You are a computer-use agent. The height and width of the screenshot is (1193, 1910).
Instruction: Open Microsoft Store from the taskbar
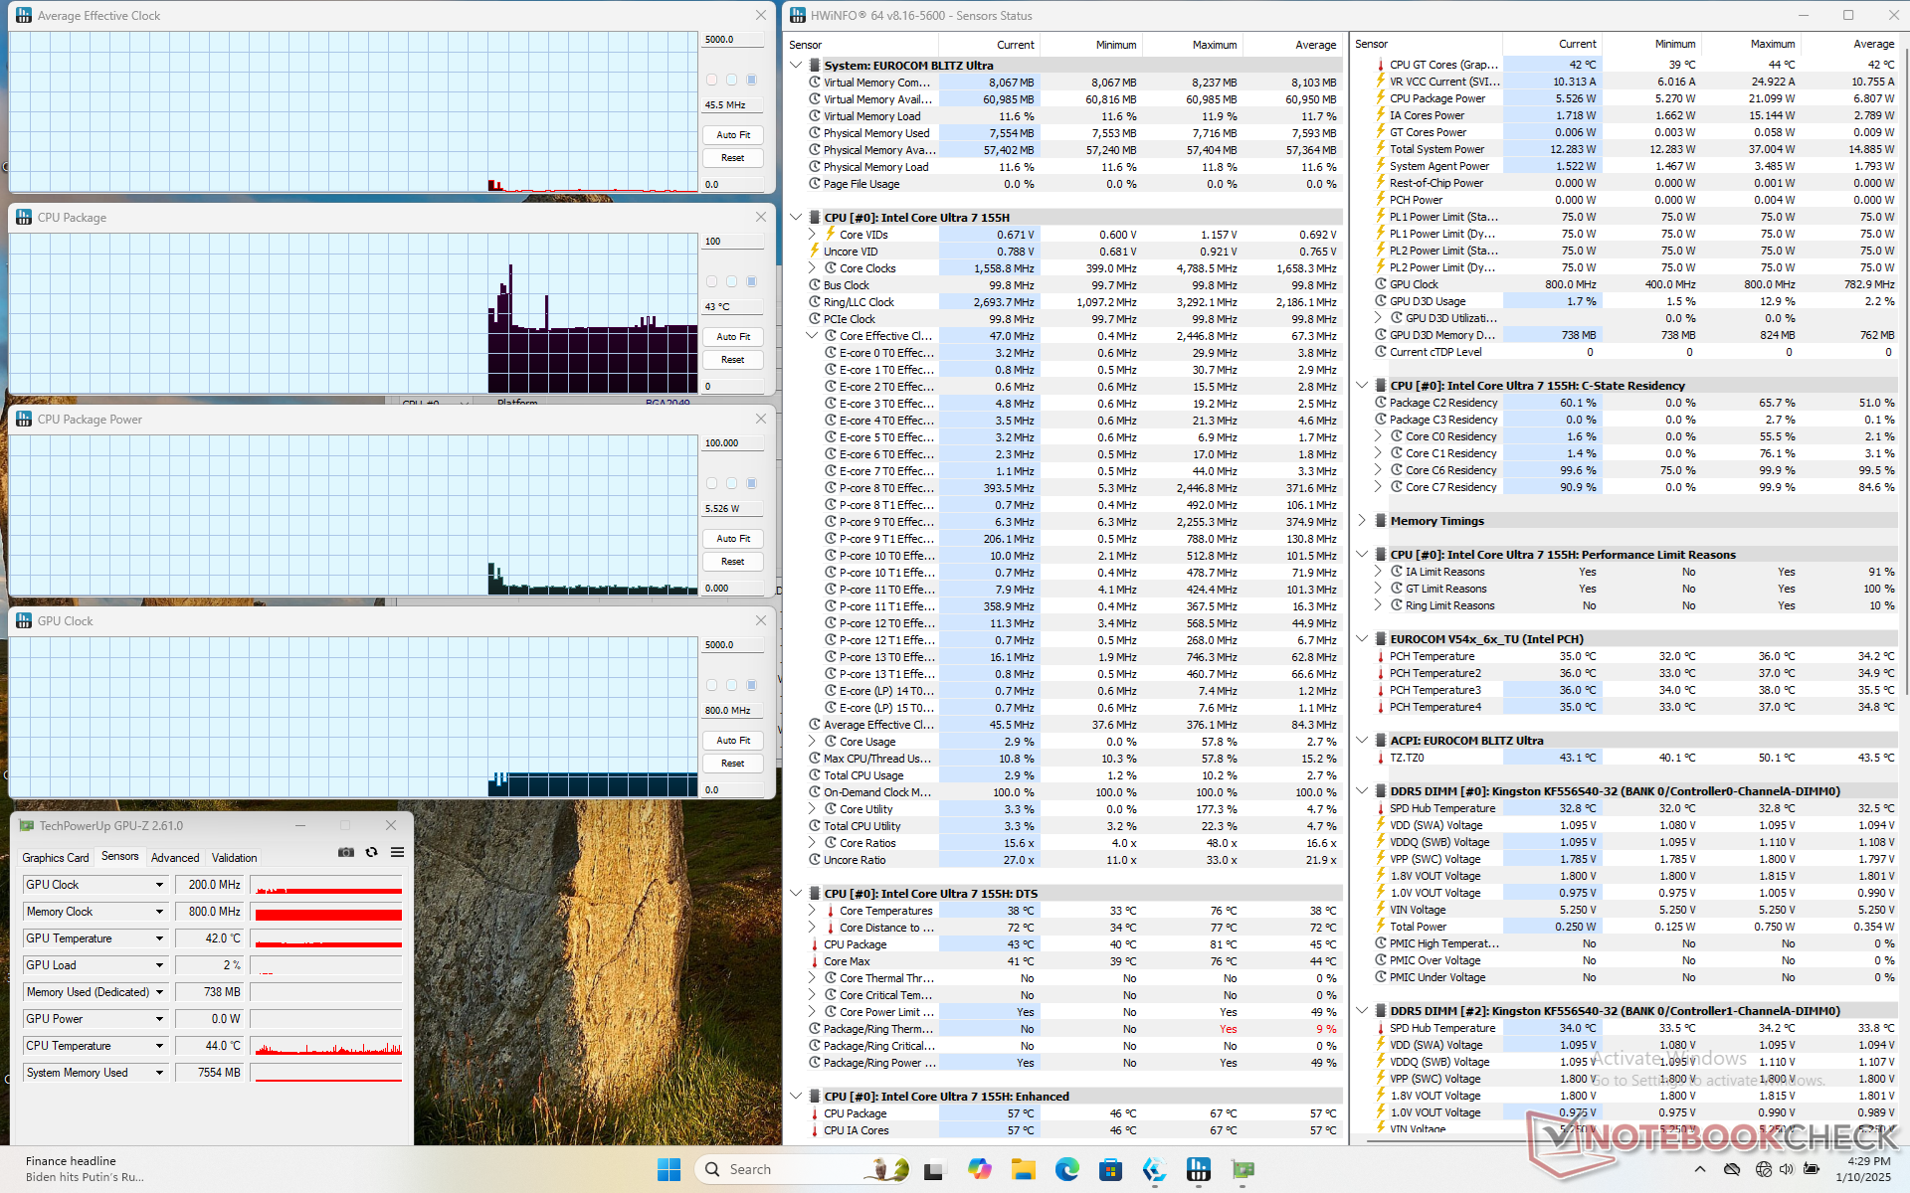[1110, 1169]
